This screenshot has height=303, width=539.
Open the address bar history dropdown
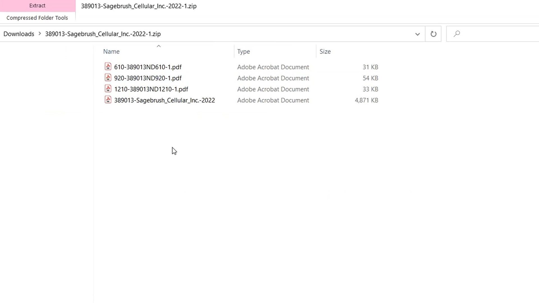click(417, 34)
